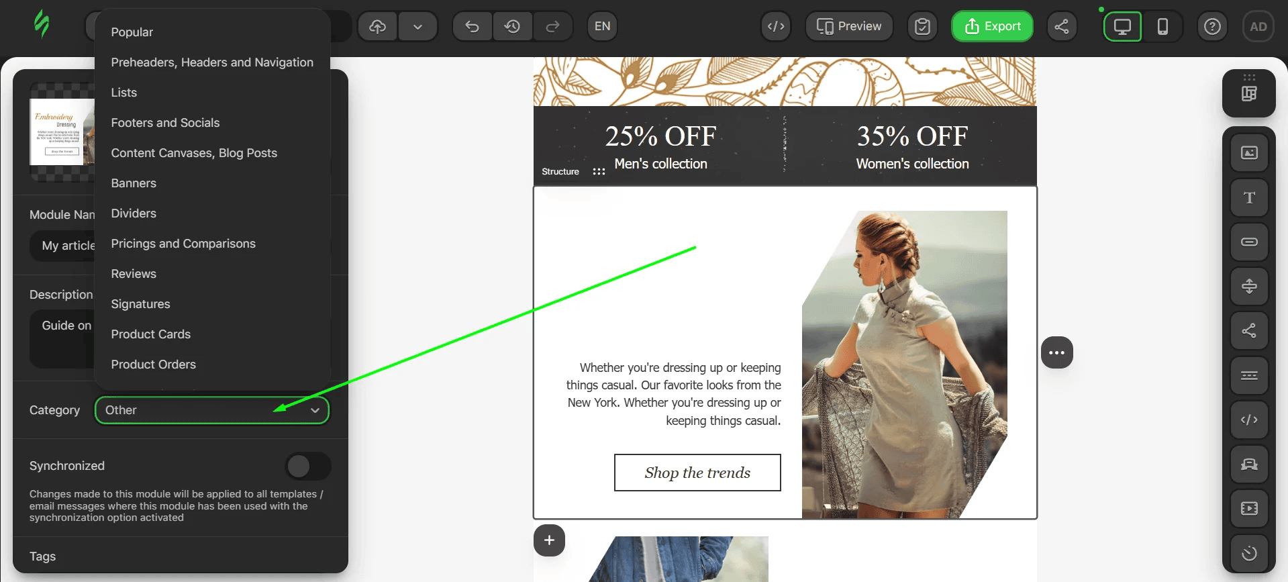Viewport: 1288px width, 582px height.
Task: Click the share icon next to Export
Action: [1061, 26]
